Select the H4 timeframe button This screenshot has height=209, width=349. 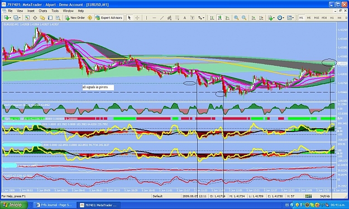tap(340, 18)
